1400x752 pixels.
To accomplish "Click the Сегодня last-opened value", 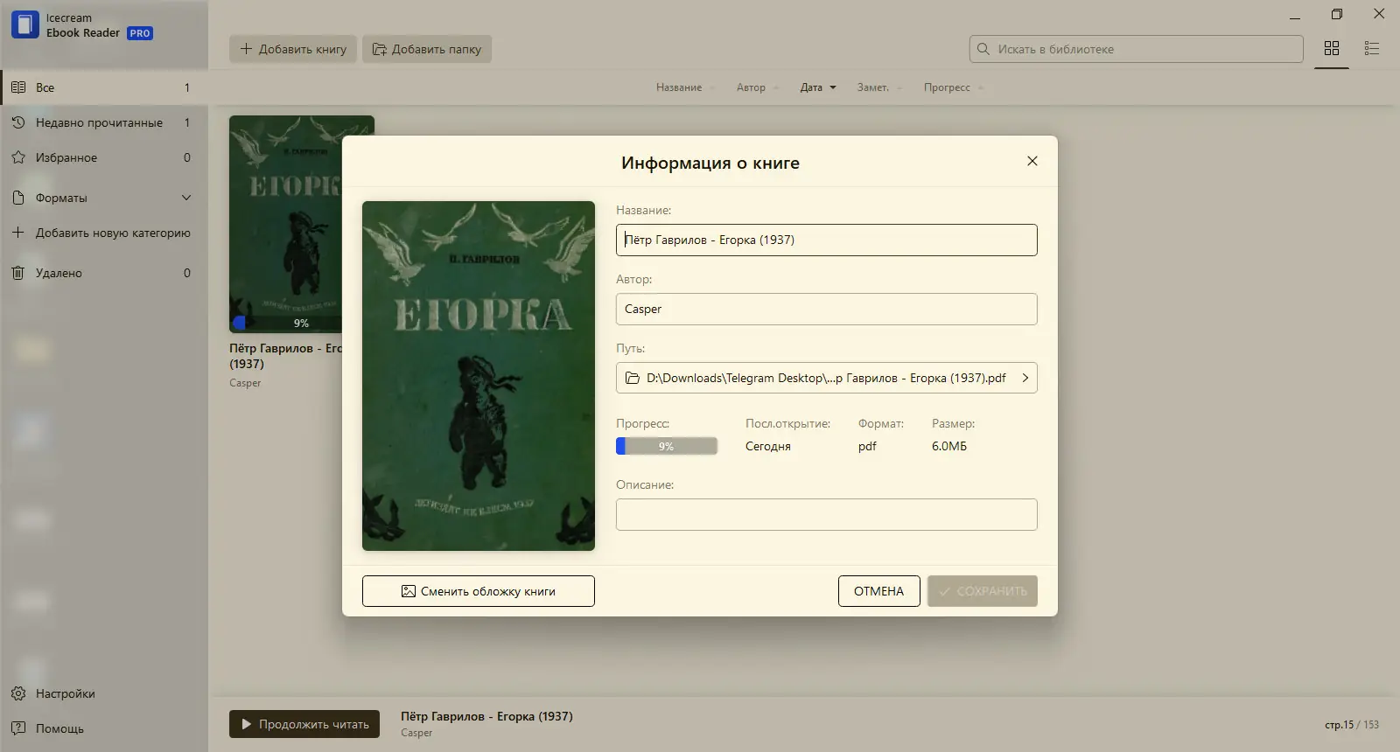I will [768, 446].
